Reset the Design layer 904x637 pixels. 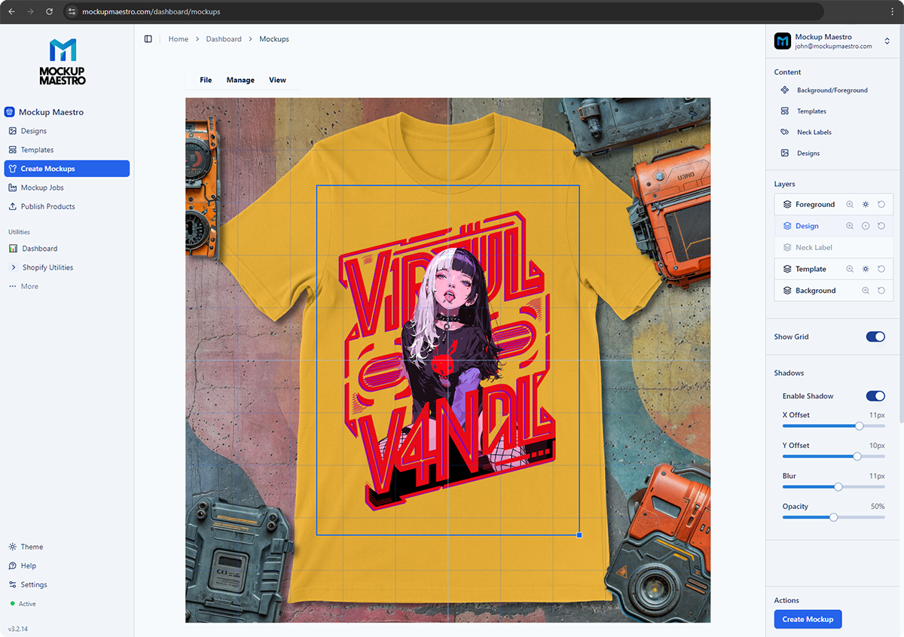coord(881,226)
